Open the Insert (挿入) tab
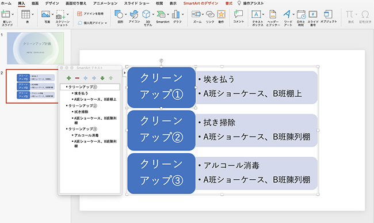 tap(21, 3)
